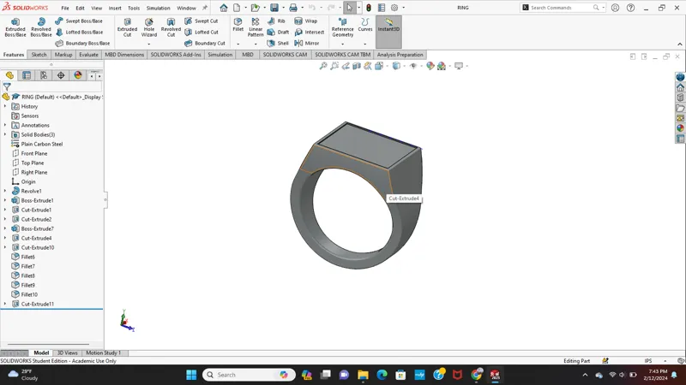
Task: Open the Curves tool
Action: click(x=365, y=25)
